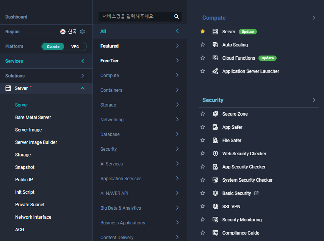This screenshot has height=241, width=324.
Task: Switch platform to VPC
Action: tap(75, 46)
